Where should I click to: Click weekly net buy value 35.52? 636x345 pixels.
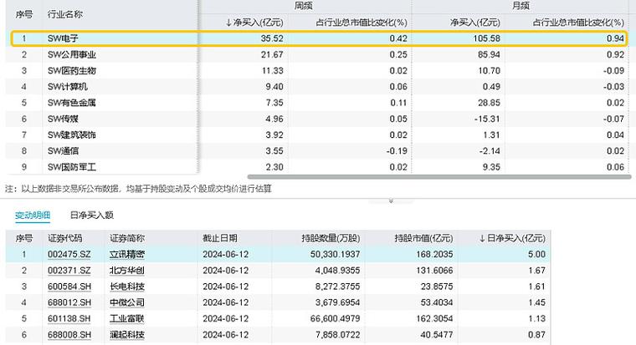point(272,38)
